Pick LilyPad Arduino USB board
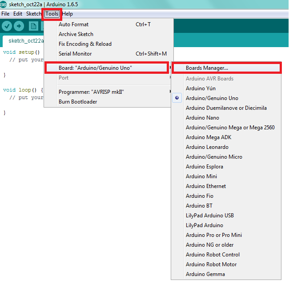 [226, 215]
